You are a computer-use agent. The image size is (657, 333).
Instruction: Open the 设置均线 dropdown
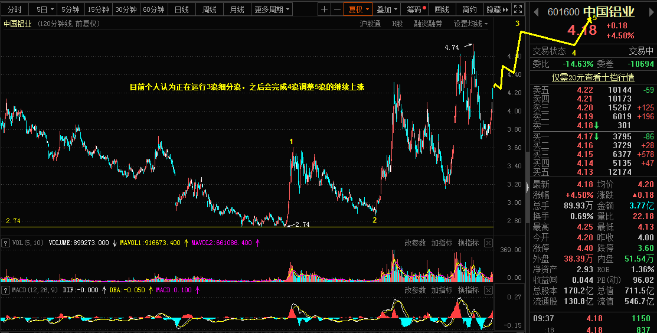point(471,24)
